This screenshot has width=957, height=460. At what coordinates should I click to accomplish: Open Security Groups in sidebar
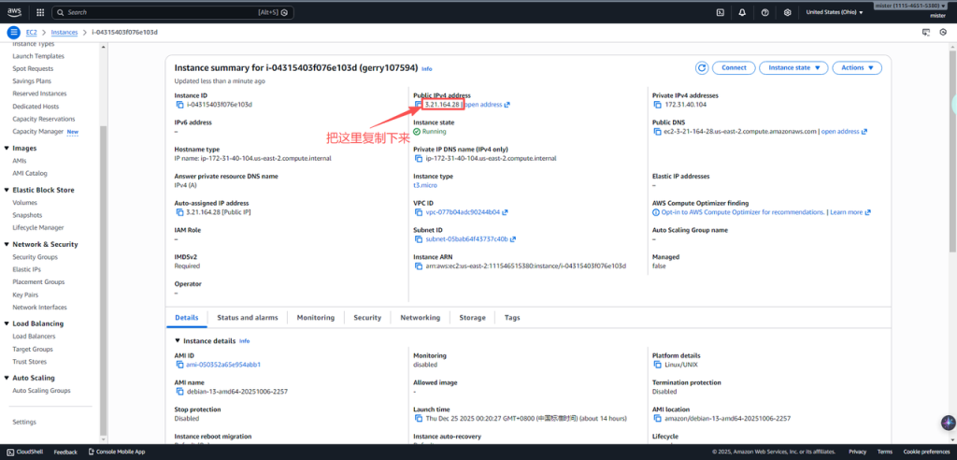[x=35, y=257]
